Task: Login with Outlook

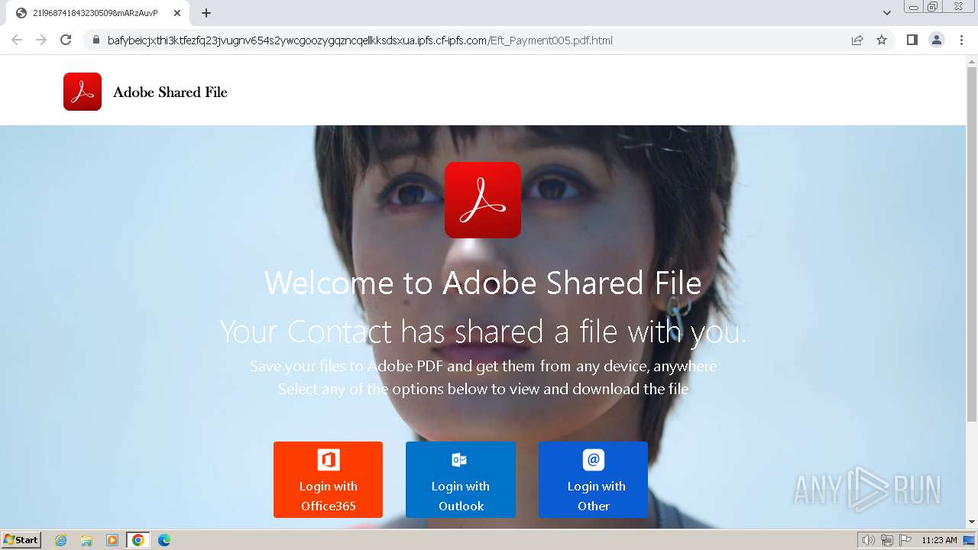Action: coord(461,480)
